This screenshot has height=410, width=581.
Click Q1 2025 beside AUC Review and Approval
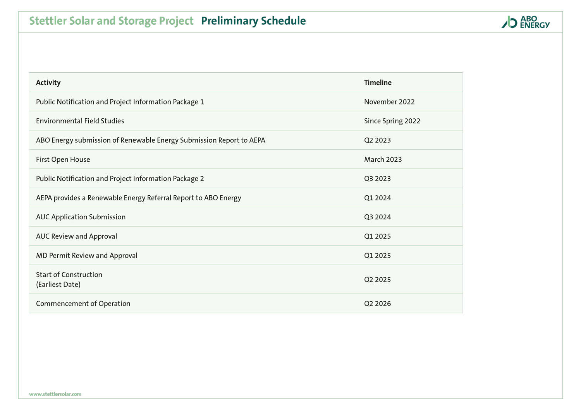pos(377,236)
